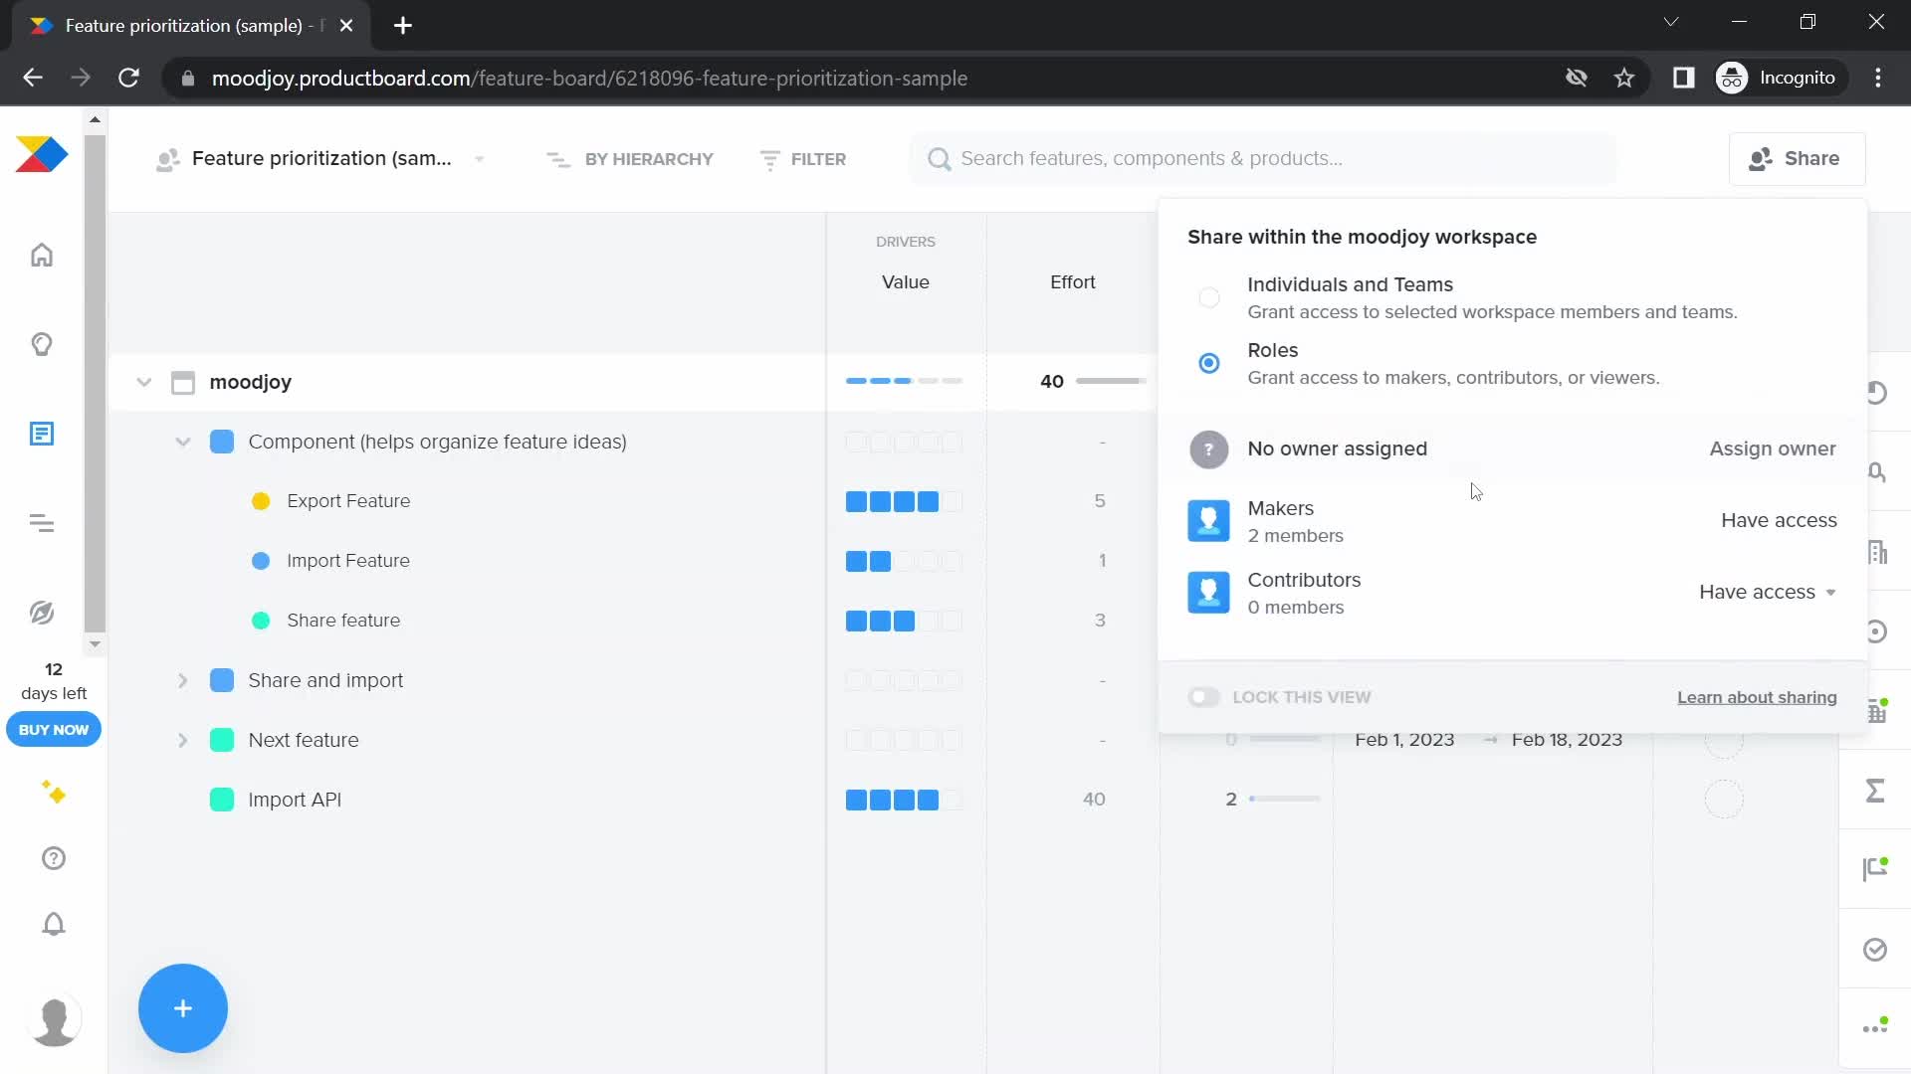Select the Roles radio option
This screenshot has height=1074, width=1911.
(1209, 363)
